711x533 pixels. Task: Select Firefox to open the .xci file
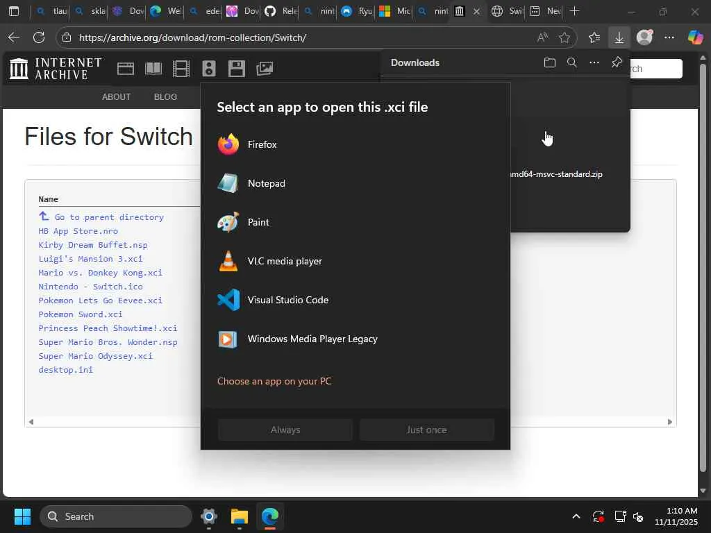[355, 144]
